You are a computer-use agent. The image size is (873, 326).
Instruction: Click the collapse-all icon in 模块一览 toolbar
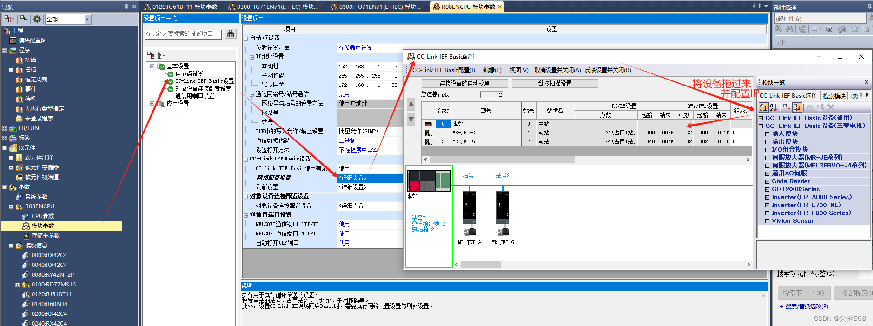coord(797,108)
